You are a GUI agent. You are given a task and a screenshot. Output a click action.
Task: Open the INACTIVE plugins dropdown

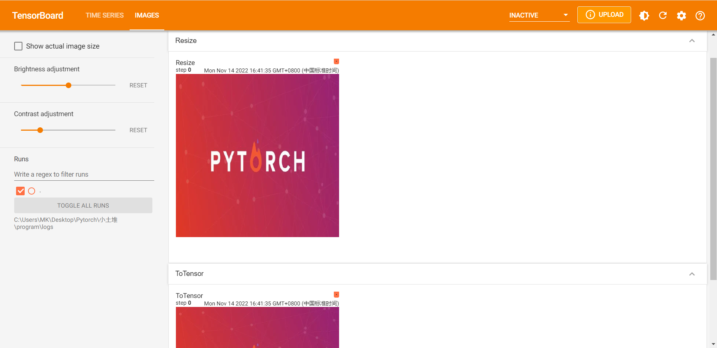[539, 15]
